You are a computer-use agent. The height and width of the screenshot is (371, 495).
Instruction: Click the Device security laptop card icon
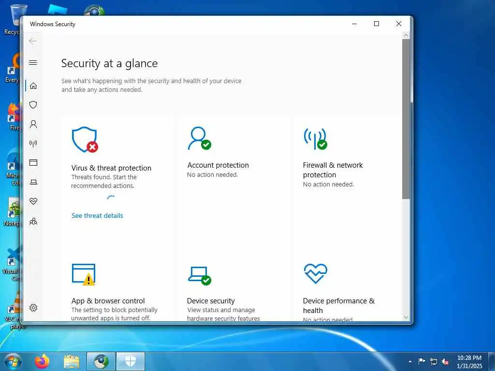(x=200, y=275)
